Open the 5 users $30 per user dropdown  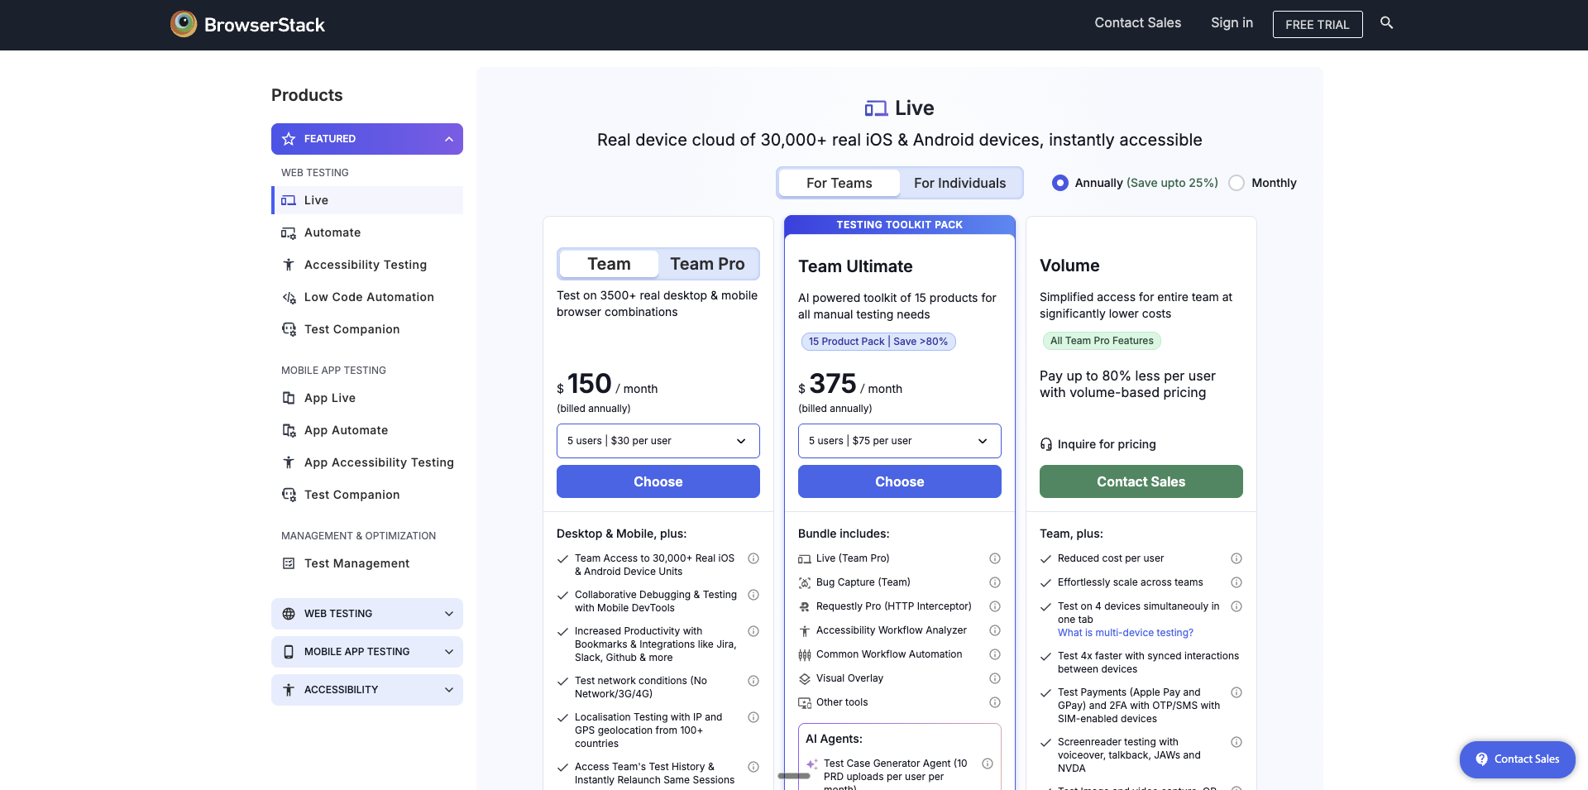(658, 441)
